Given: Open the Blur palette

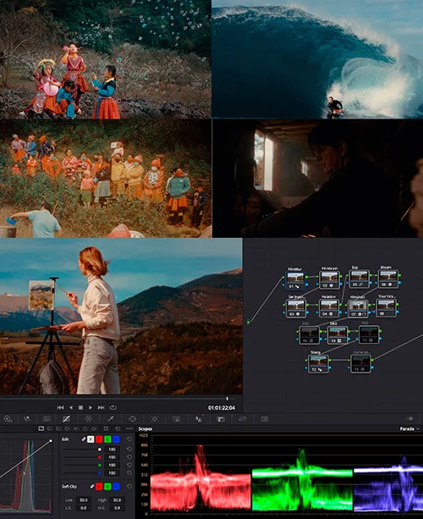Looking at the screenshot, I should [x=199, y=419].
